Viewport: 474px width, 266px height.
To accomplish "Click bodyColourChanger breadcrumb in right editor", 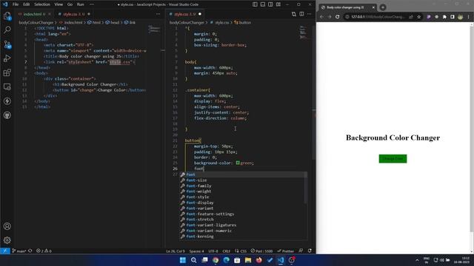I will 187,22.
